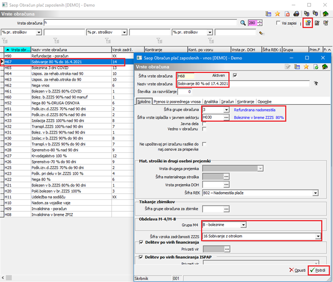Click the second column filter funnel icon

coord(56,41)
